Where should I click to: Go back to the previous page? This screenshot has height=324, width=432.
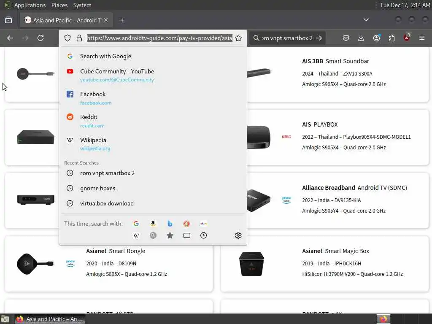[x=10, y=38]
